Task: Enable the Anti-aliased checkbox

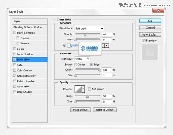Action: pyautogui.click(x=89, y=89)
